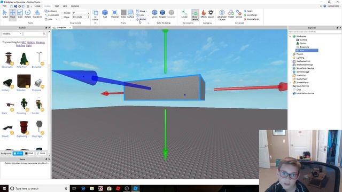
Task: Open Advanced Objects
Action: pyautogui.click(x=222, y=15)
